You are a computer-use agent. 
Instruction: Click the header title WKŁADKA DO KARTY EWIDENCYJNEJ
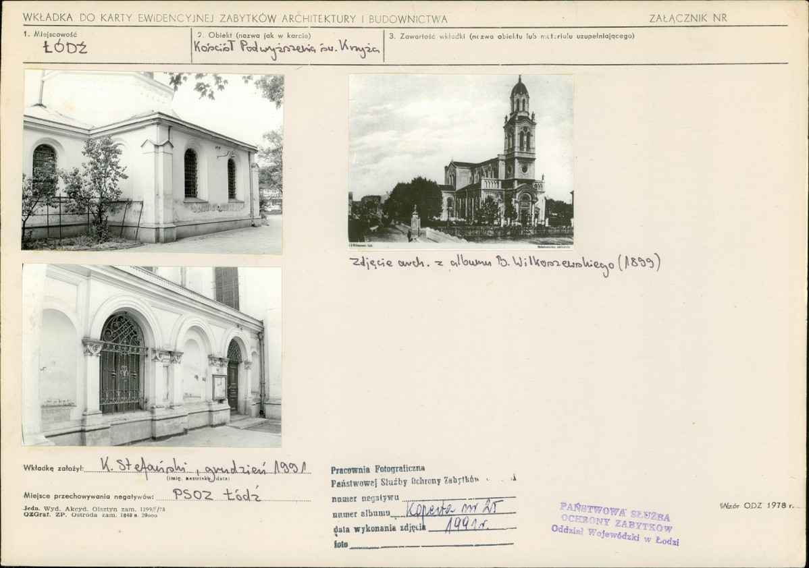click(x=235, y=18)
